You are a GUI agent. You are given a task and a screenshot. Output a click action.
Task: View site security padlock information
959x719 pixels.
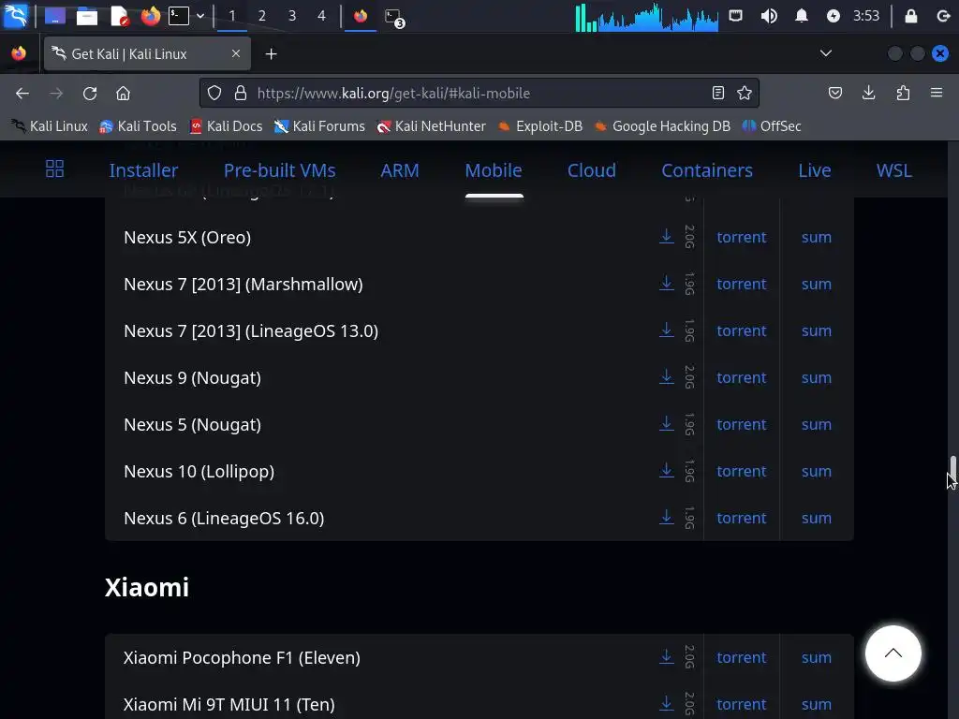pos(241,93)
